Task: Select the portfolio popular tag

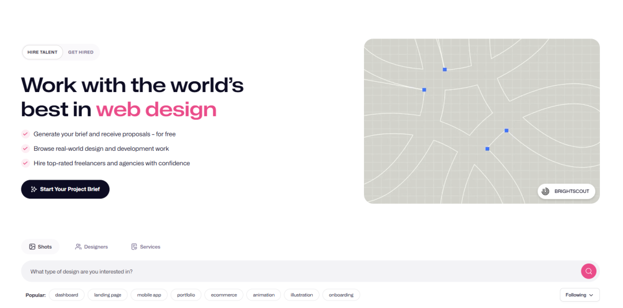Action: point(186,295)
